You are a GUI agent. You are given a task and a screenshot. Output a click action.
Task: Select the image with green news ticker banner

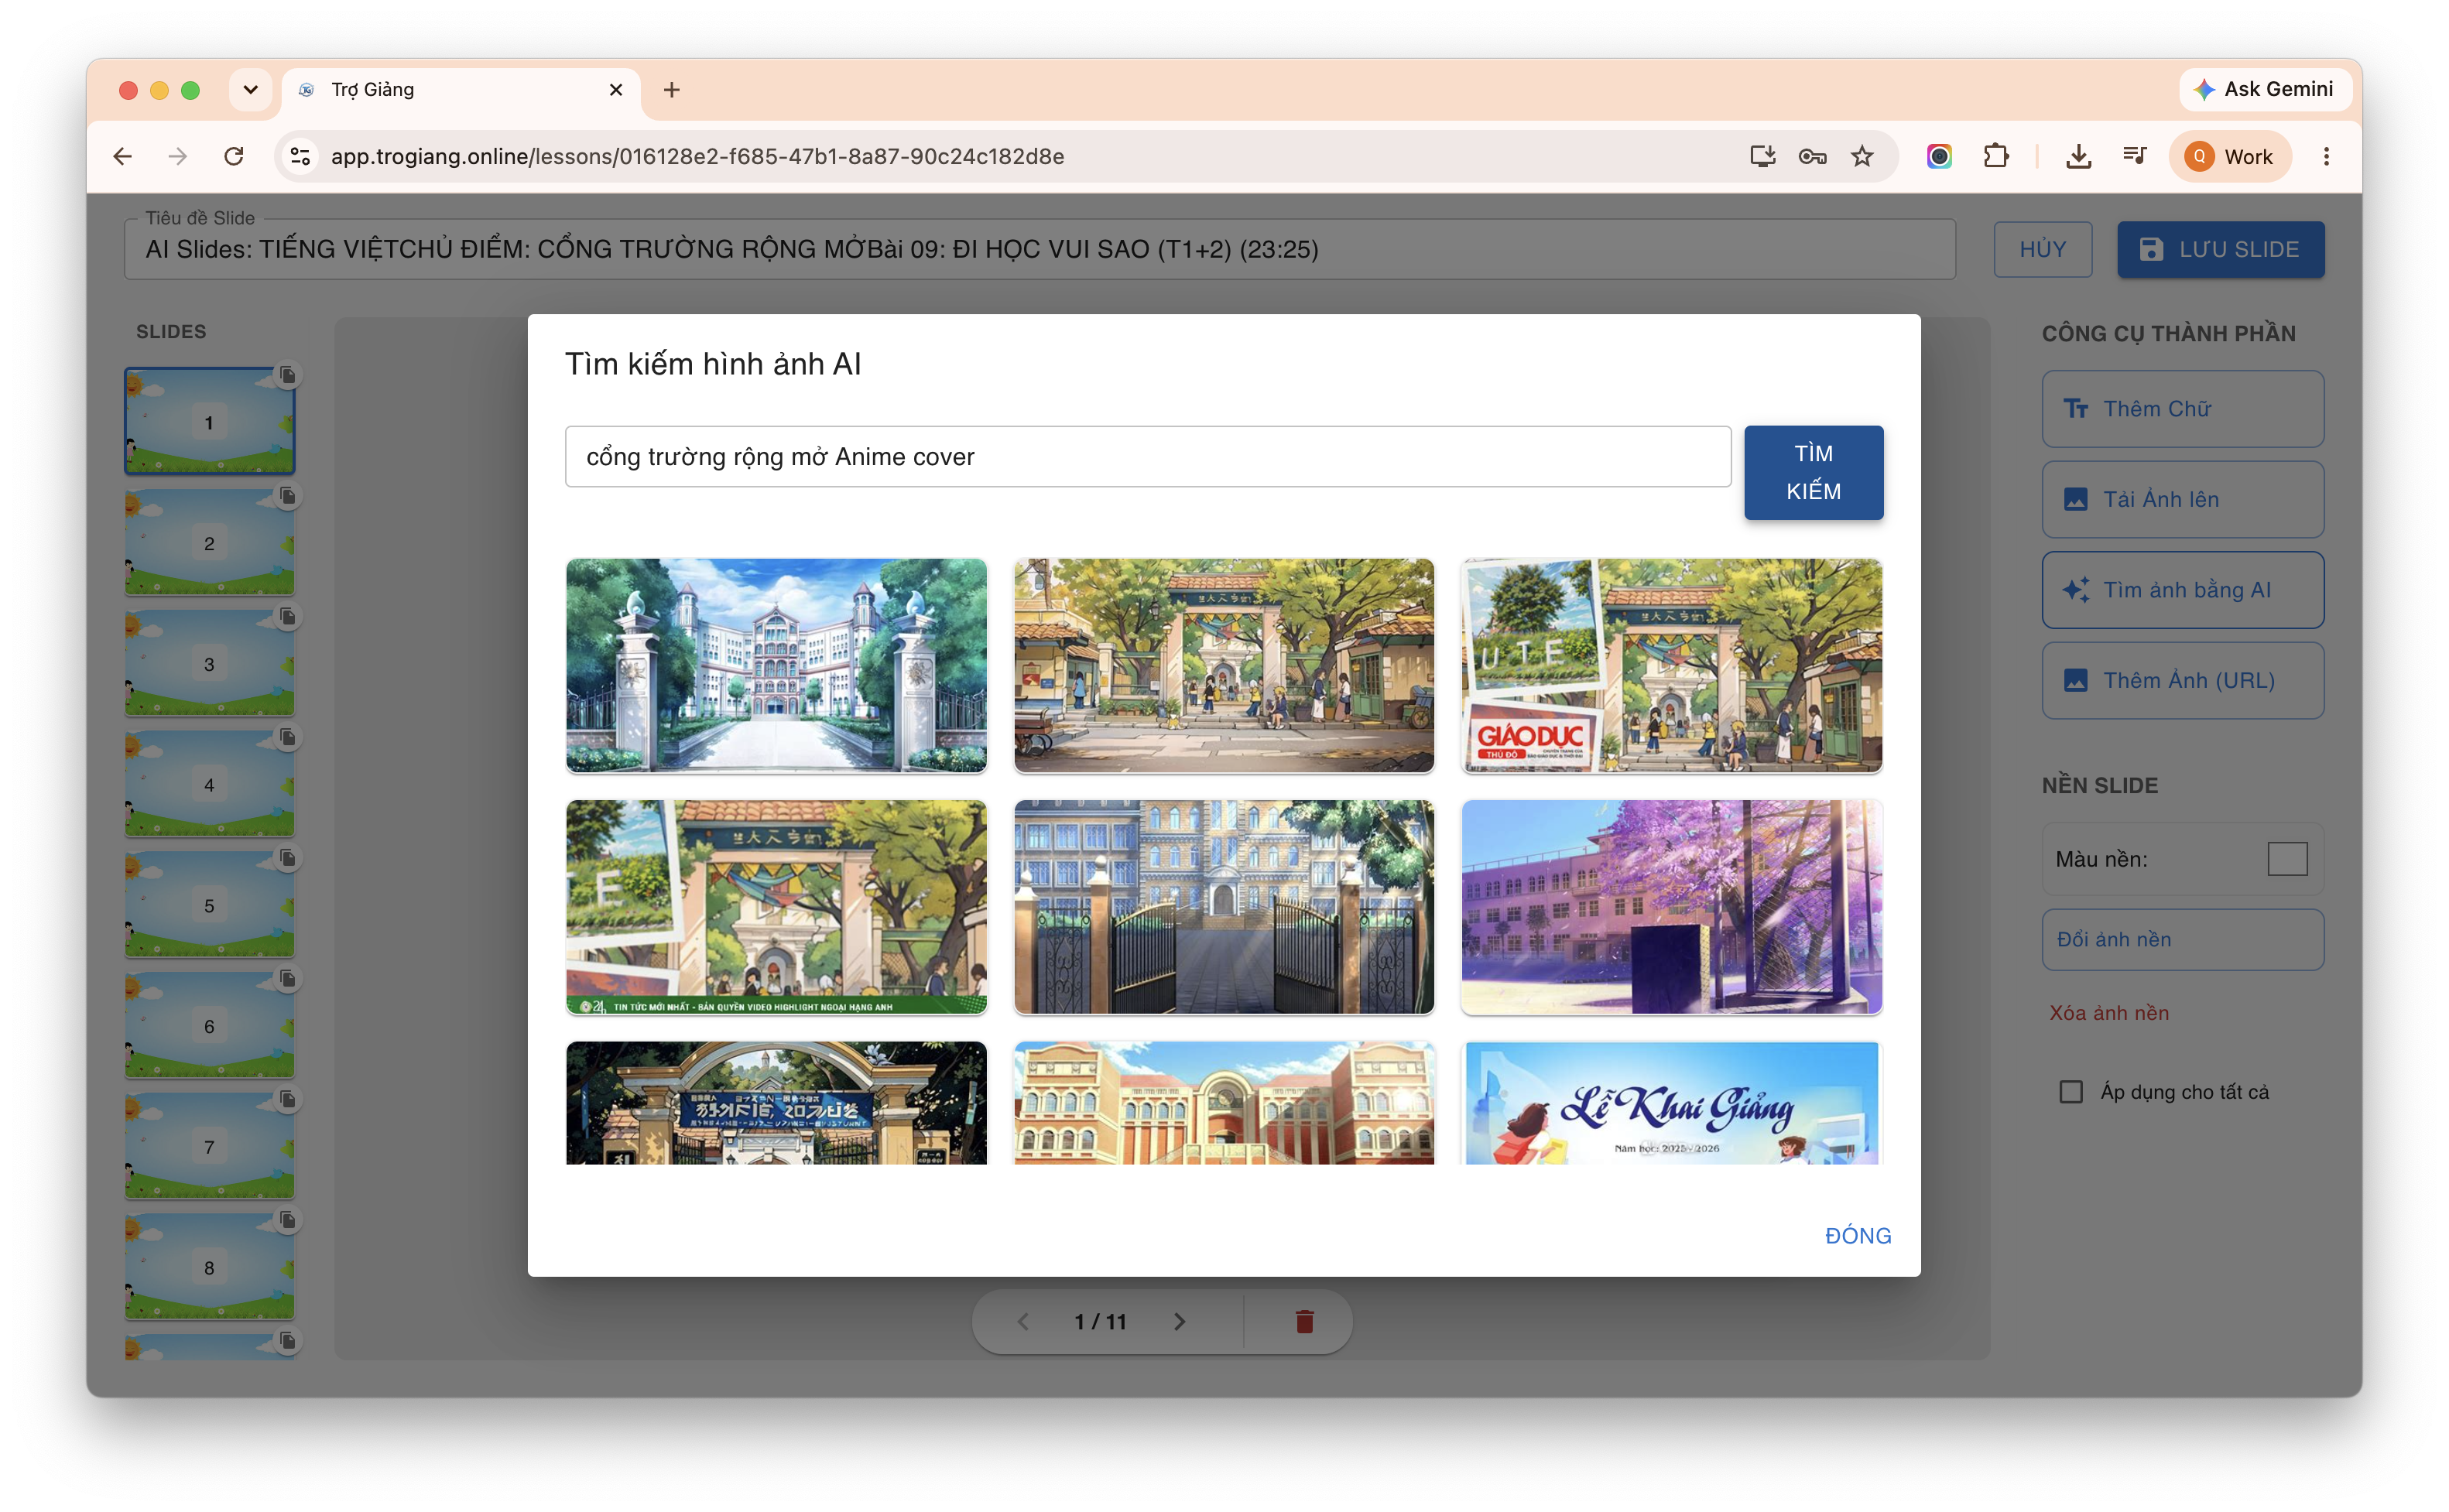coord(776,907)
